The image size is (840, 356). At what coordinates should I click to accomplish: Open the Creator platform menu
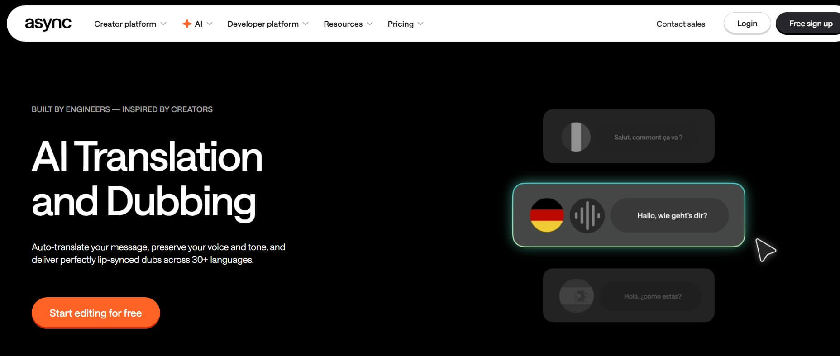tap(125, 24)
